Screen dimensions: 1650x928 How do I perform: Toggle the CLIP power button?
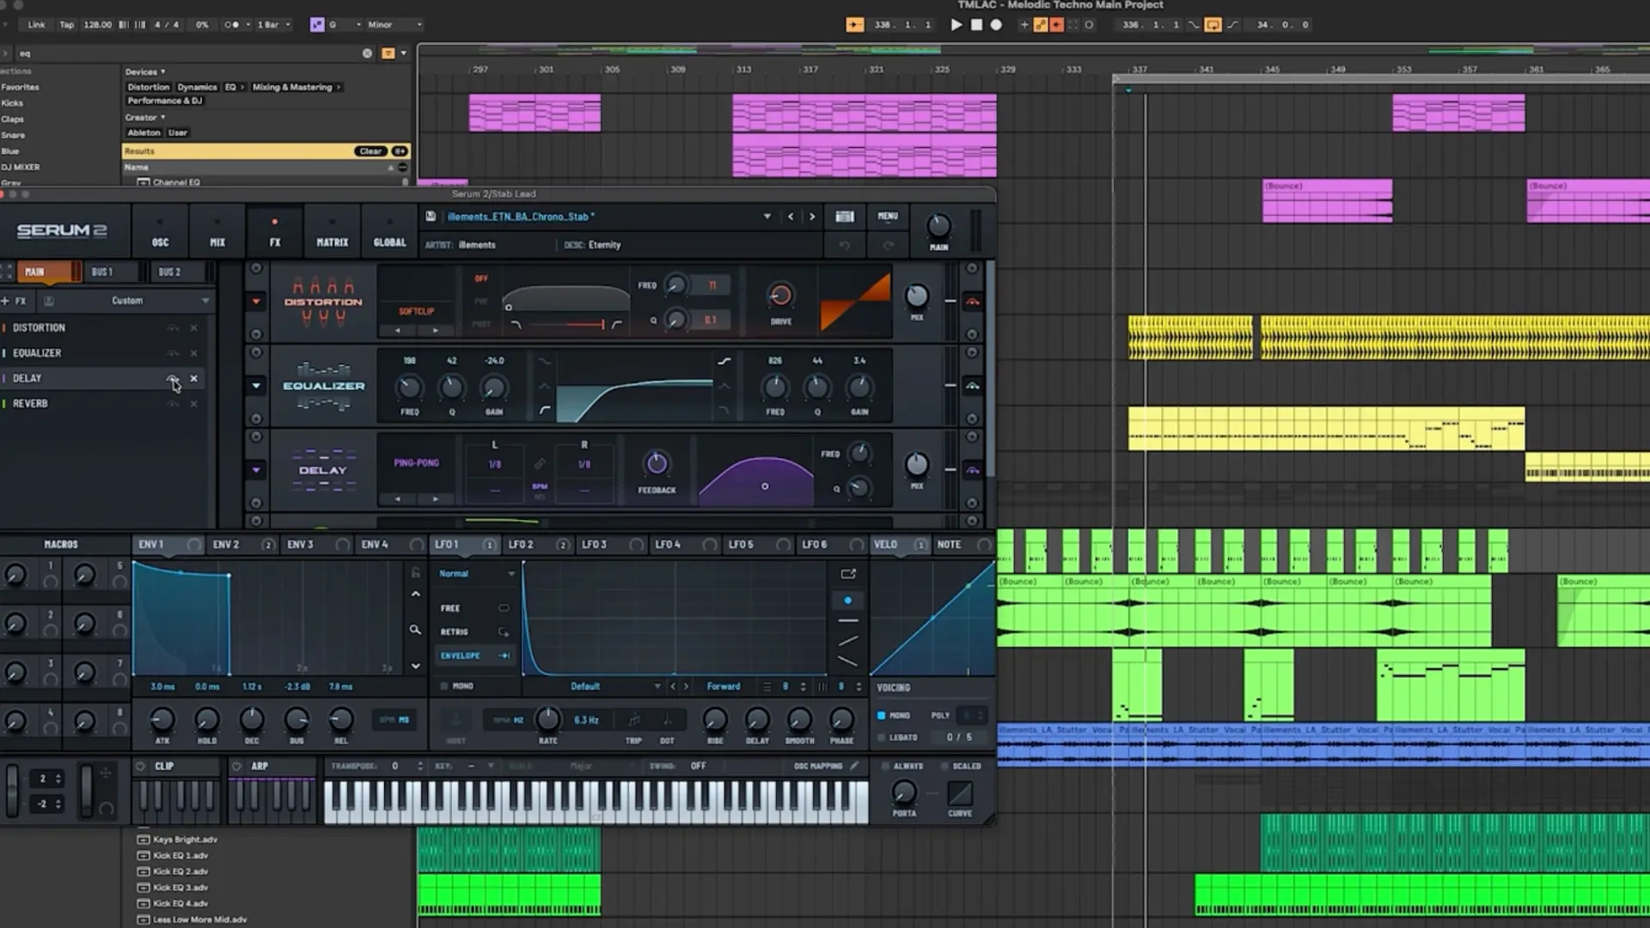140,766
